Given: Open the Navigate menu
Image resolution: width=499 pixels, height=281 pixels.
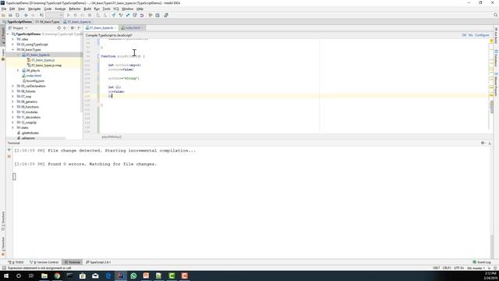Looking at the screenshot, I should [x=34, y=9].
